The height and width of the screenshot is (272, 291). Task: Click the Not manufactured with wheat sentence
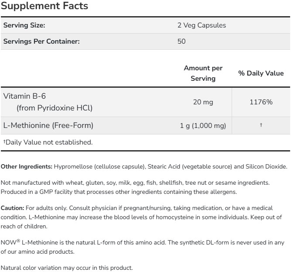(x=135, y=183)
